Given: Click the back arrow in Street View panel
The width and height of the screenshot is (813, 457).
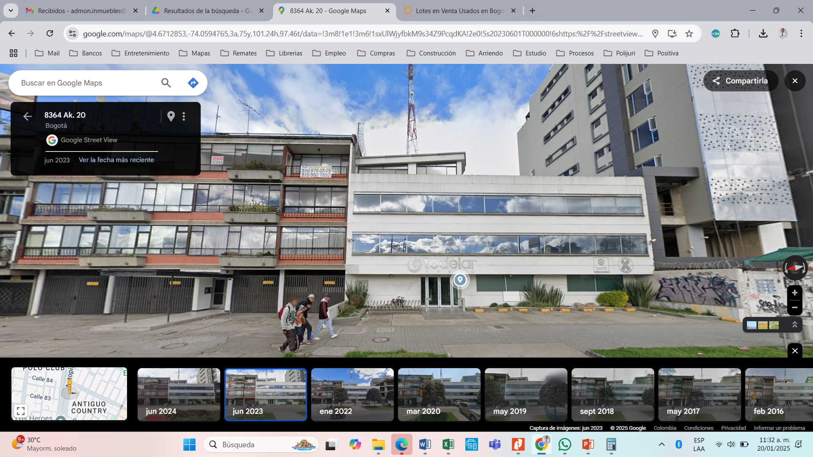Looking at the screenshot, I should (28, 116).
